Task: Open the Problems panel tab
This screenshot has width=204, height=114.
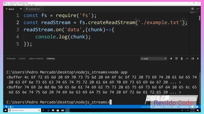Action: 11,59
